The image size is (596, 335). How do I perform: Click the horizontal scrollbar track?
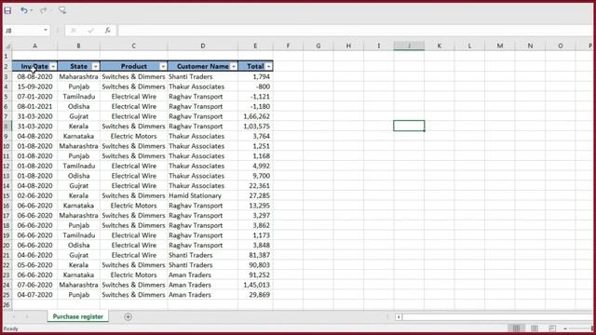[498, 316]
